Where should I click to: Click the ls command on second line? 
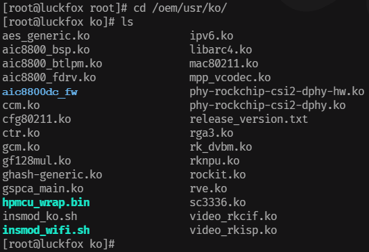[127, 22]
